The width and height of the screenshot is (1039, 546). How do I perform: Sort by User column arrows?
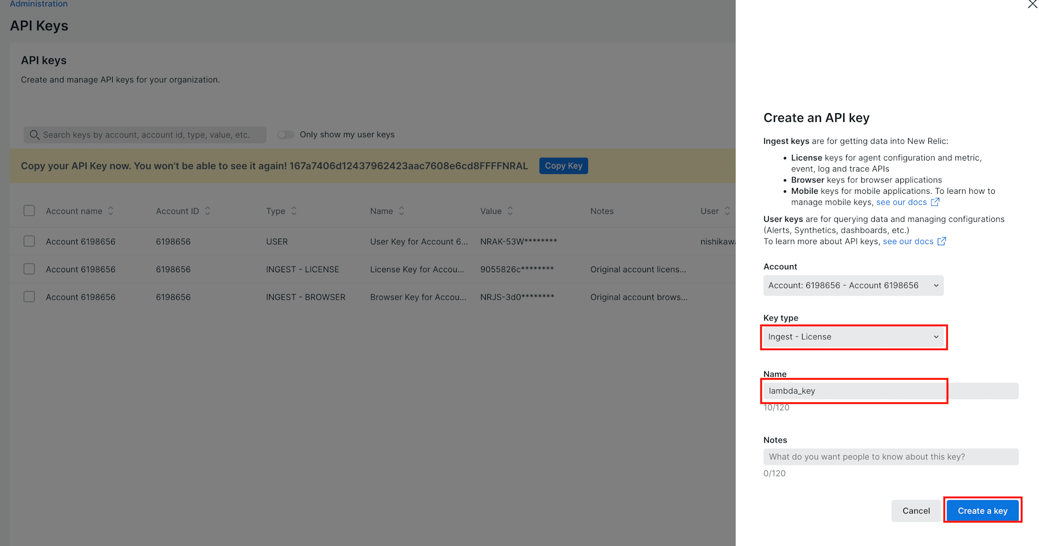727,211
